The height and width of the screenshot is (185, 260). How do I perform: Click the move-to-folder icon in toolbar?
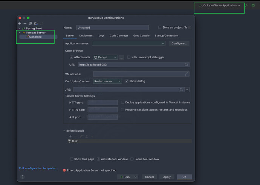tap(36, 23)
